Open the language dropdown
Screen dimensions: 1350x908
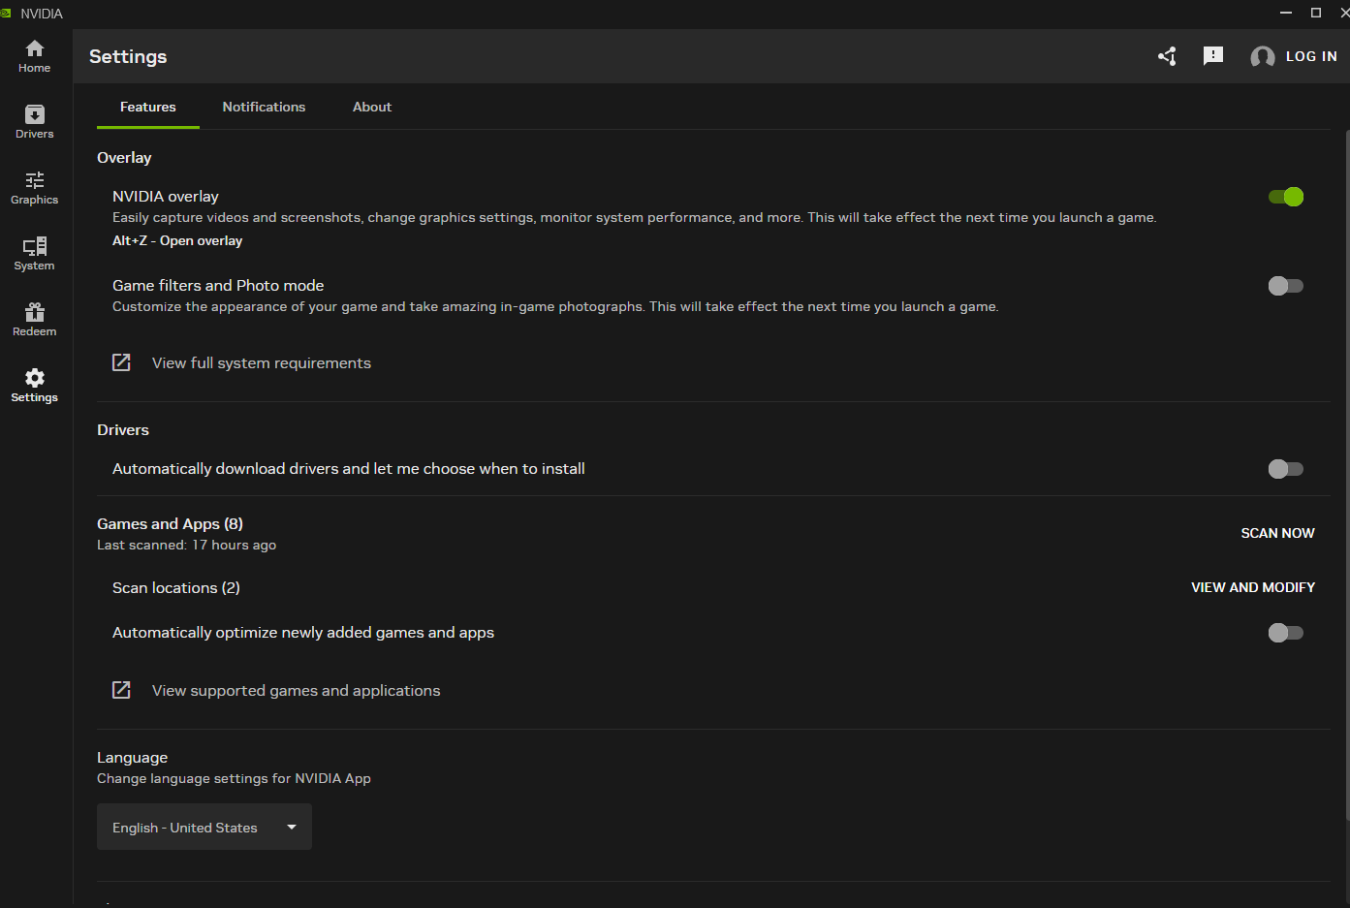204,827
